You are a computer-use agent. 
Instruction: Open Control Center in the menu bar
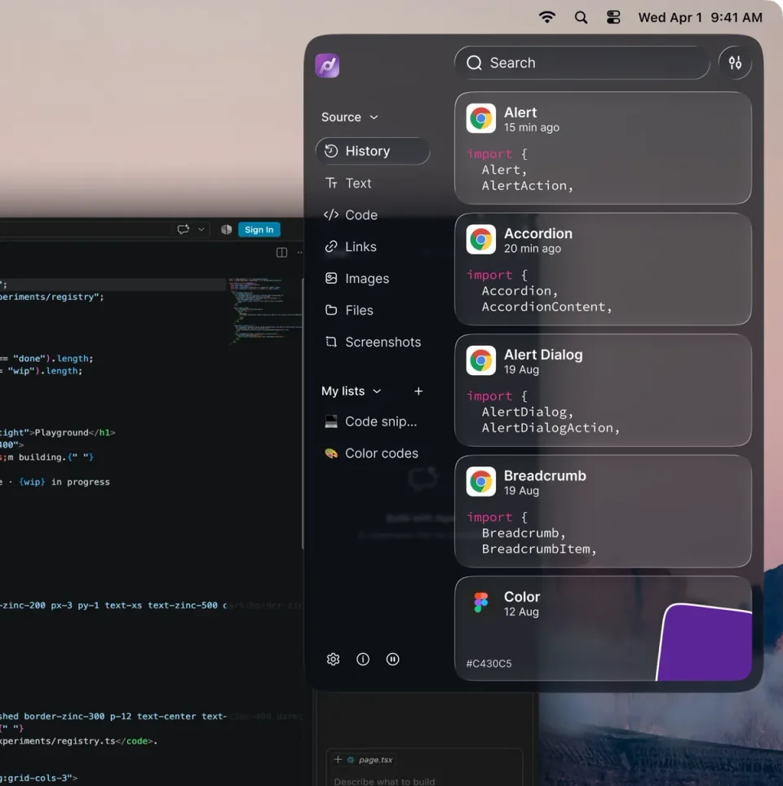click(613, 18)
